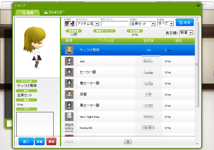The width and height of the screenshot is (214, 150).
Task: Click the 詳細 details button
Action: click(x=39, y=142)
